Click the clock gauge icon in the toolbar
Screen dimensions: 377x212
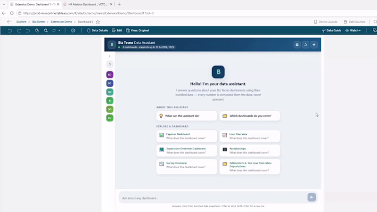73,31
